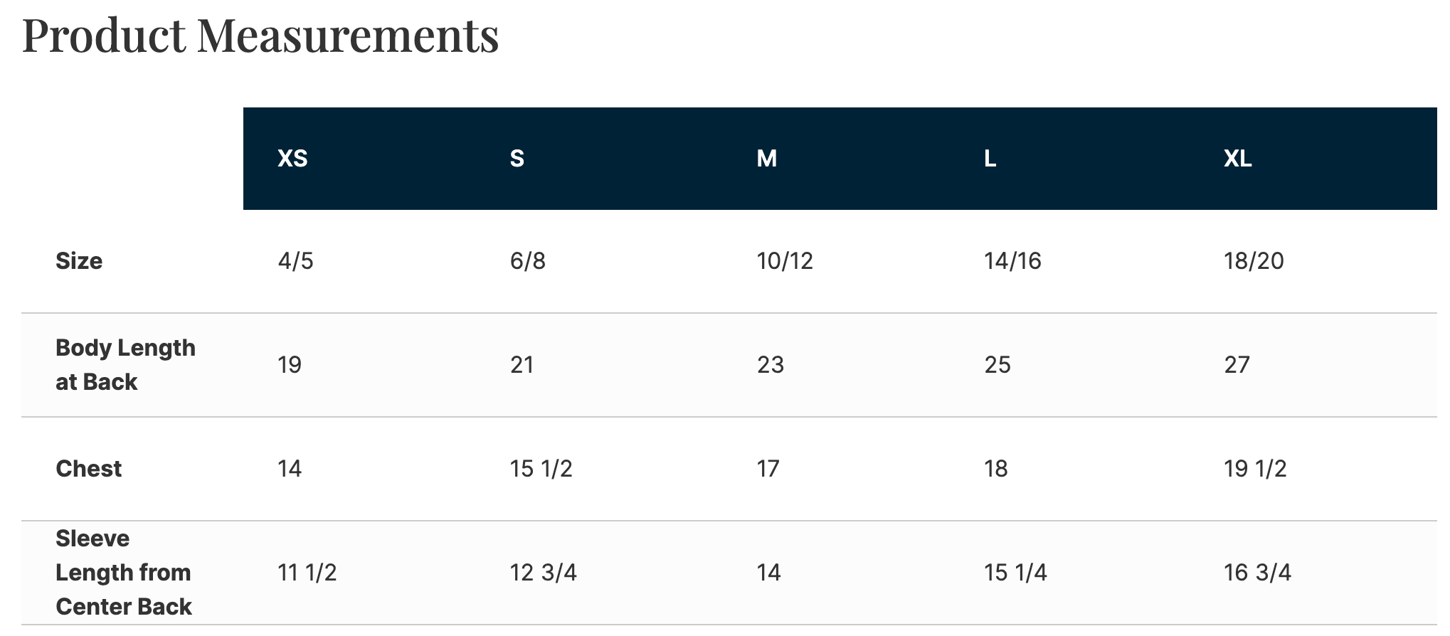Select body length value 21

click(x=522, y=365)
